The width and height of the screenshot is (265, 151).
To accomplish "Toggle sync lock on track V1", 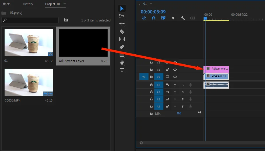I will coord(167,77).
